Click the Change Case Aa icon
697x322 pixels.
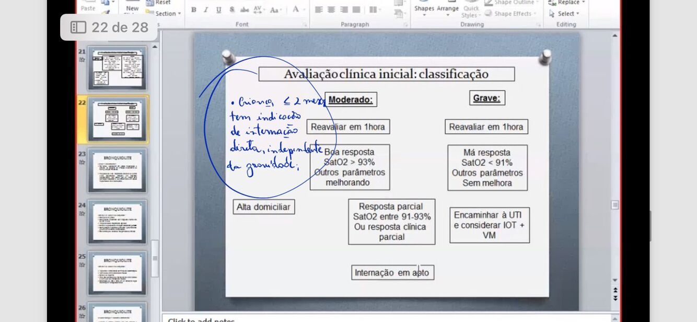pos(275,9)
